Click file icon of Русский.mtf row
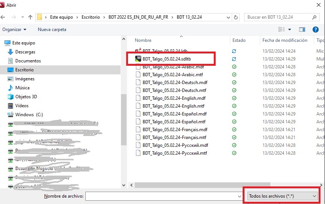This screenshot has height=204, width=325. (138, 153)
